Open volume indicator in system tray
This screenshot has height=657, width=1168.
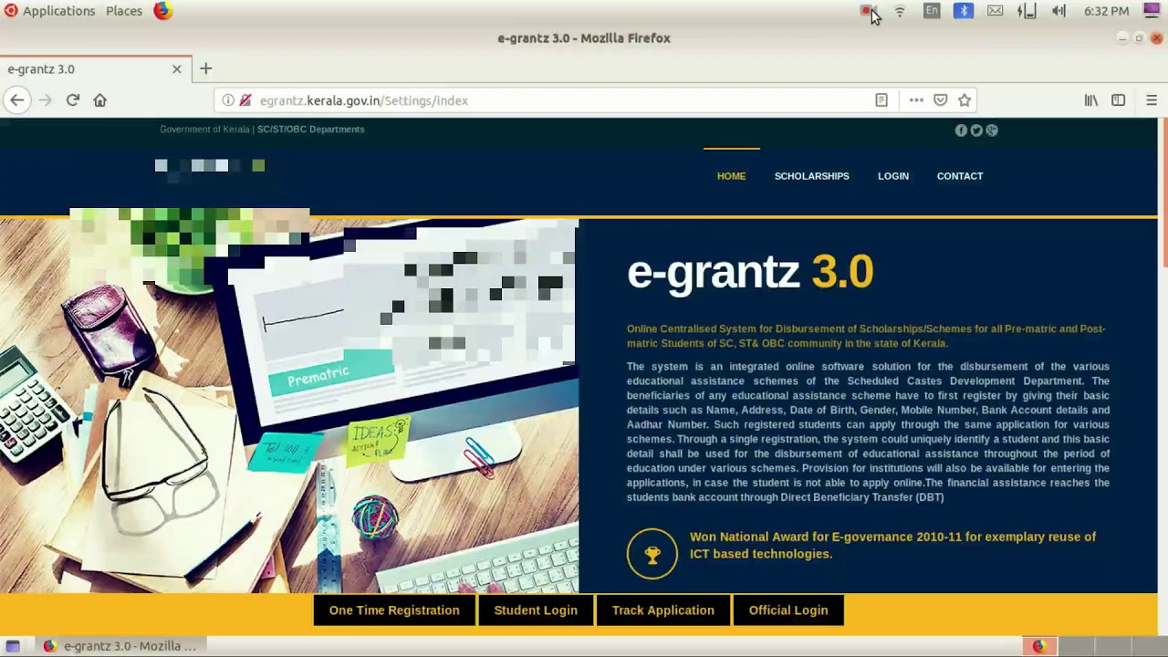(1058, 11)
